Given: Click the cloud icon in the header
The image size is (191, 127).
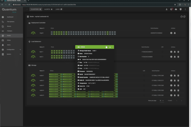Looking at the screenshot, I should [176, 9].
